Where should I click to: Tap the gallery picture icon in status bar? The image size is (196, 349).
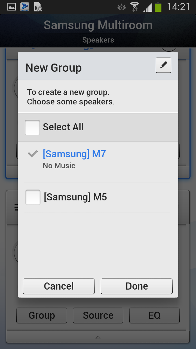click(11, 7)
